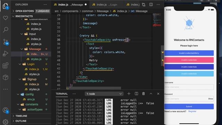Create a new terminal with plus icon
The image size is (222, 125).
(x=129, y=94)
